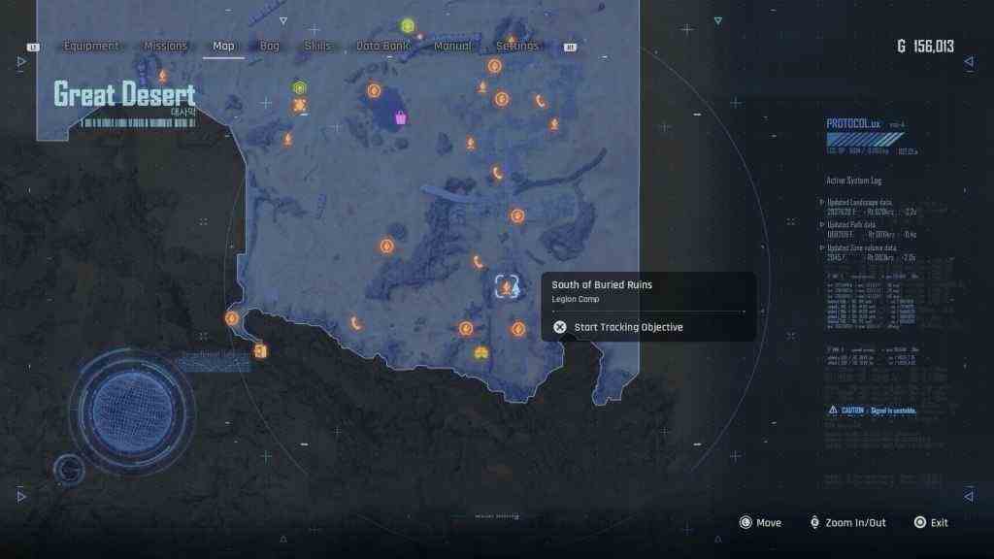Click the PROTOCOL.ux panel heading
This screenshot has width=994, height=559.
[853, 123]
